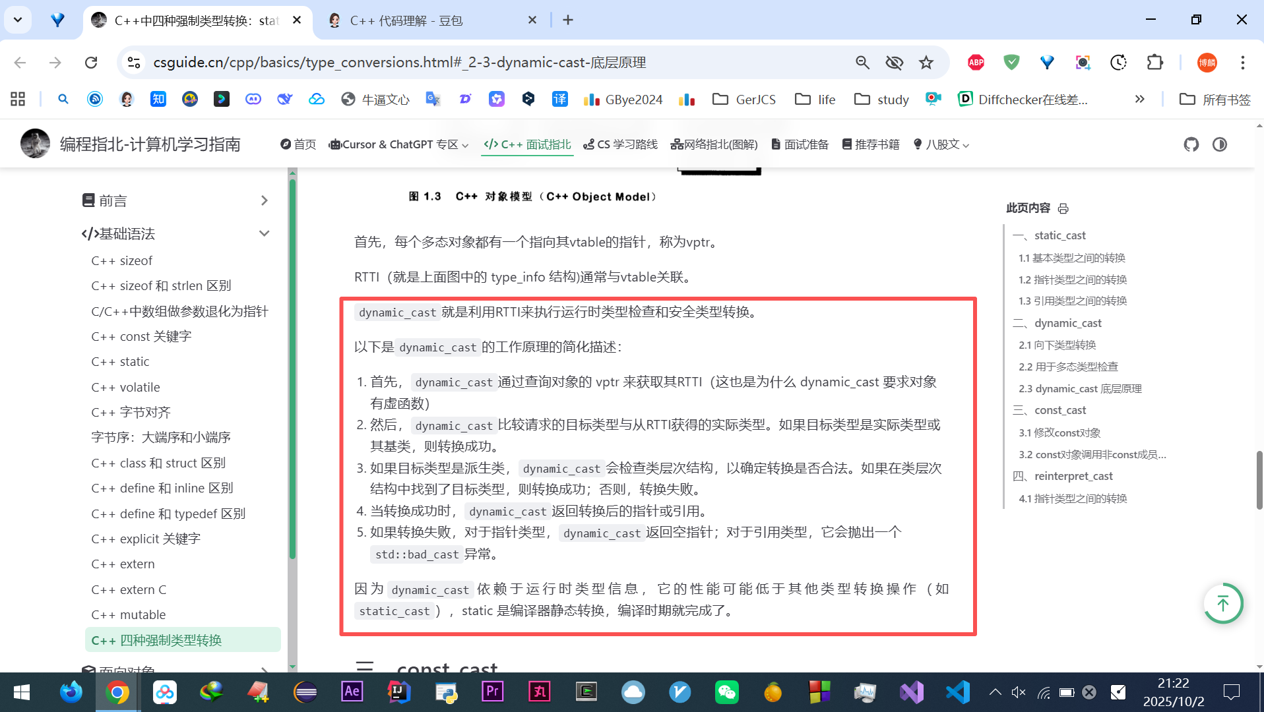This screenshot has height=712, width=1264.
Task: Jump to 1.1 基本类型之间的转换 outline link
Action: (x=1072, y=258)
